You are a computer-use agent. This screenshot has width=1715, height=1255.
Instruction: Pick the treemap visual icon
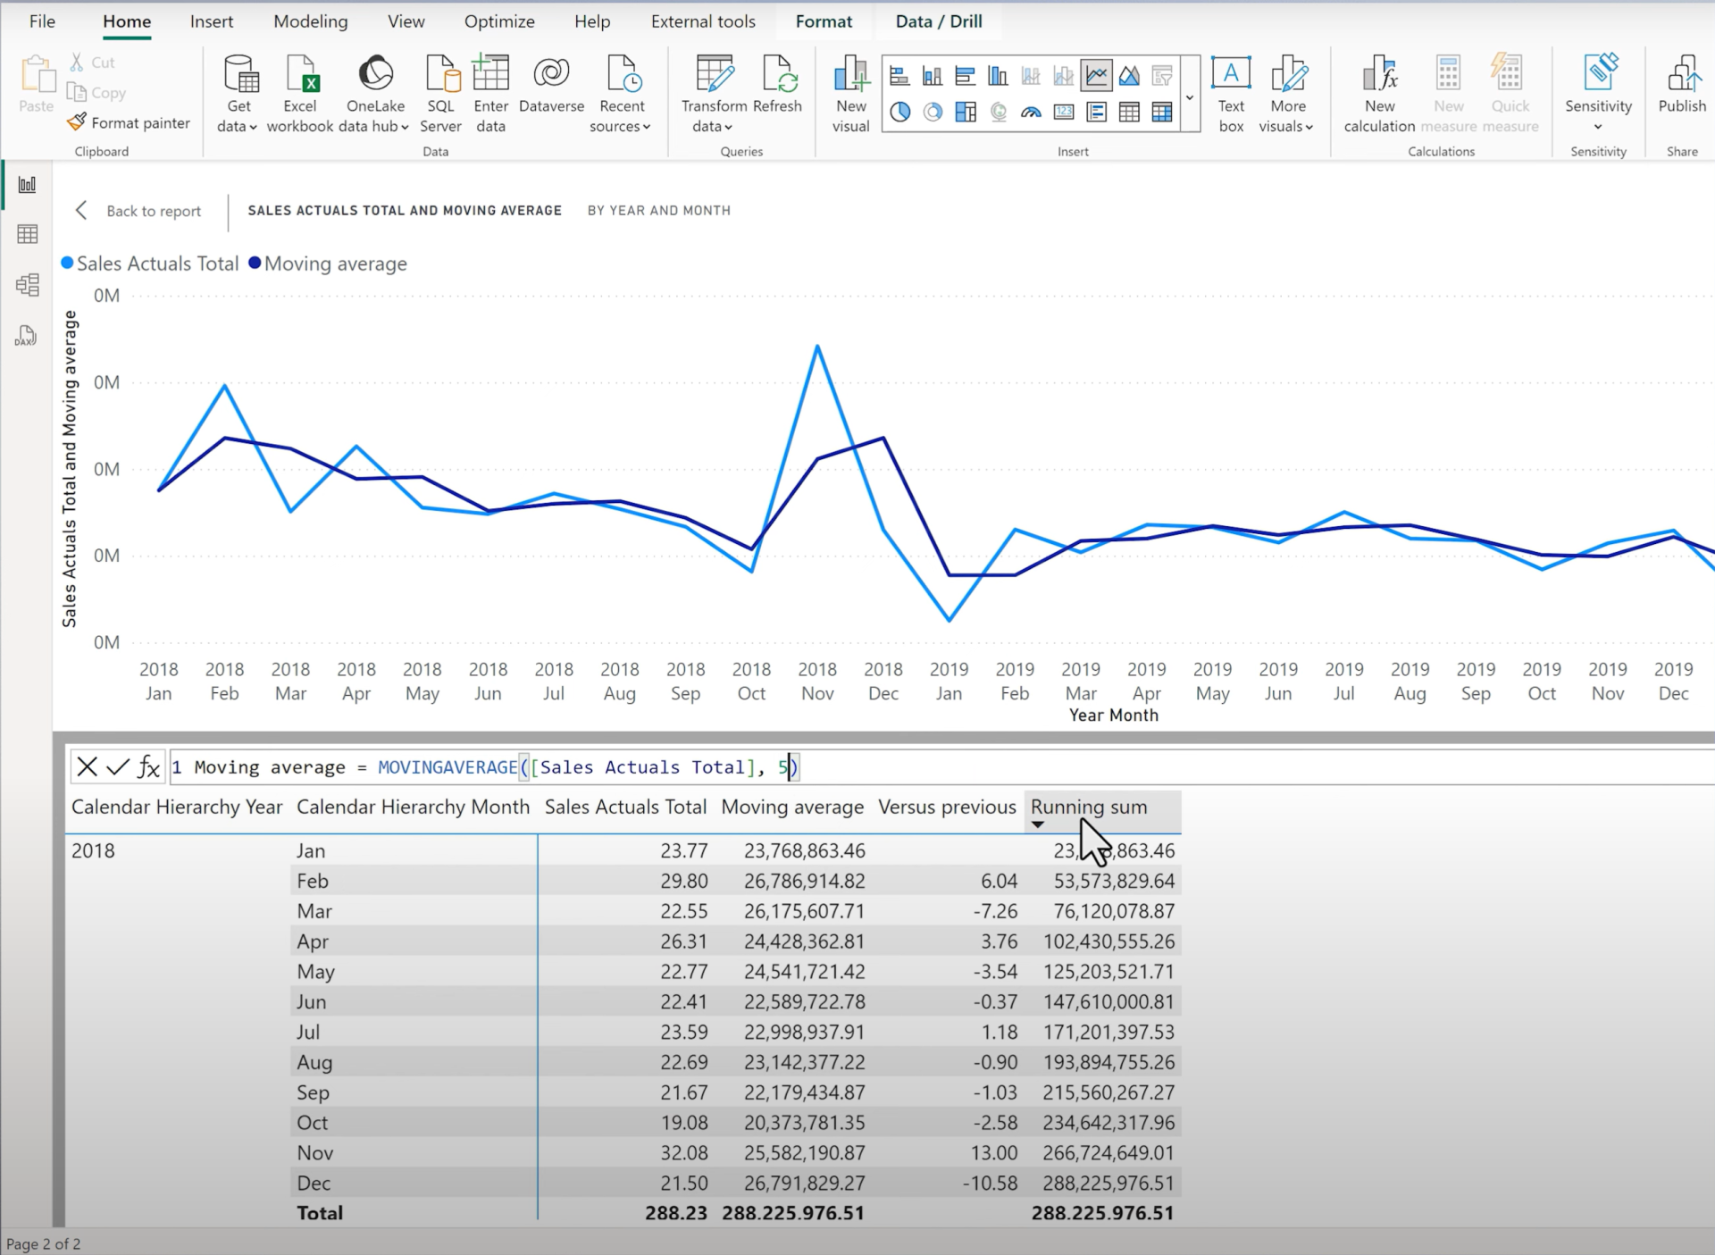966,113
